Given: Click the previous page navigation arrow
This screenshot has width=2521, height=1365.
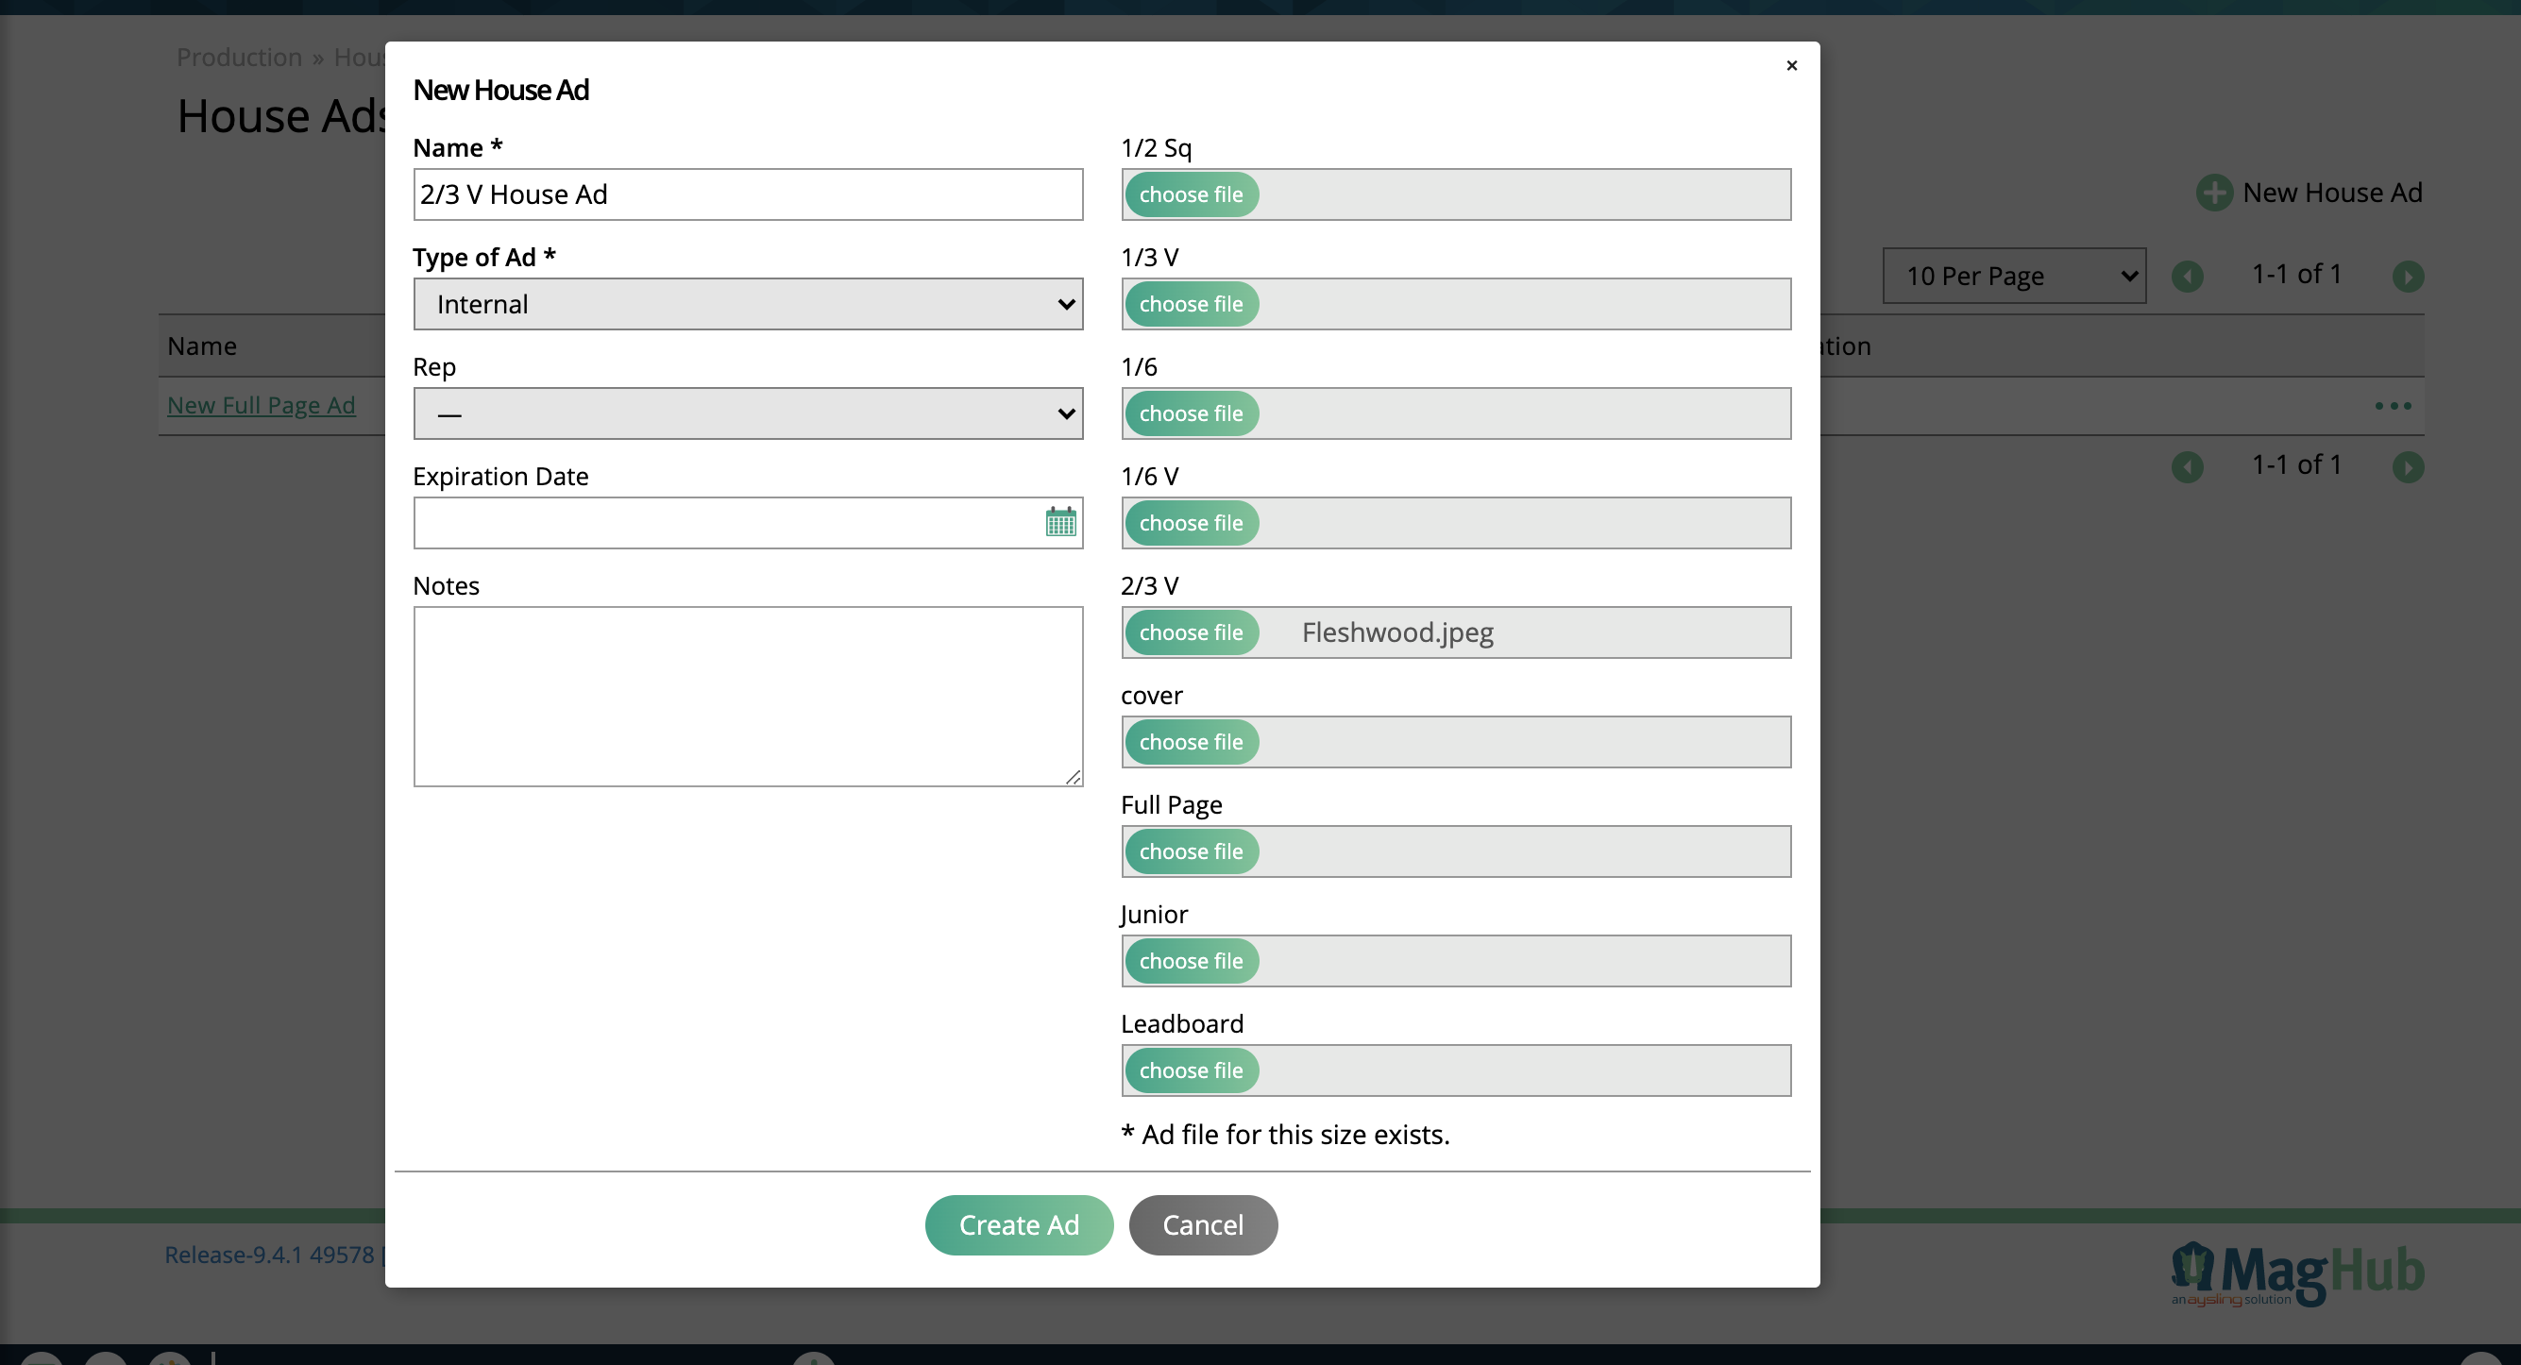Looking at the screenshot, I should point(2187,274).
